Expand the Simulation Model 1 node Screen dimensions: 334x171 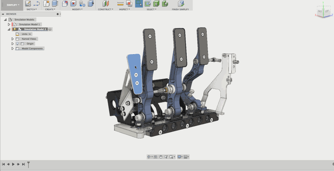point(9,25)
